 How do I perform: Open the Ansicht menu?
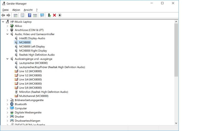pyautogui.click(x=28, y=10)
